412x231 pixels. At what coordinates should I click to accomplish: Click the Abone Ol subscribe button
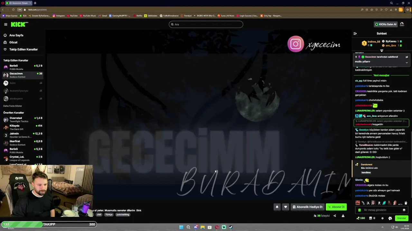point(336,207)
